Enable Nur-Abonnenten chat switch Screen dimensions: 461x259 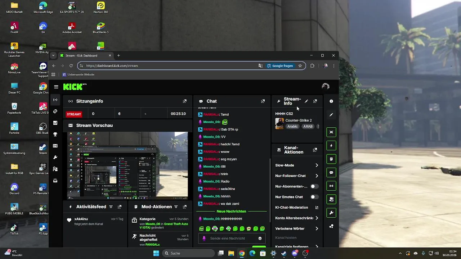click(314, 186)
